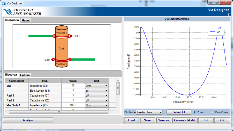This screenshot has height=131, width=233.
Task: Switch to the Model tab
Action: (x=26, y=20)
